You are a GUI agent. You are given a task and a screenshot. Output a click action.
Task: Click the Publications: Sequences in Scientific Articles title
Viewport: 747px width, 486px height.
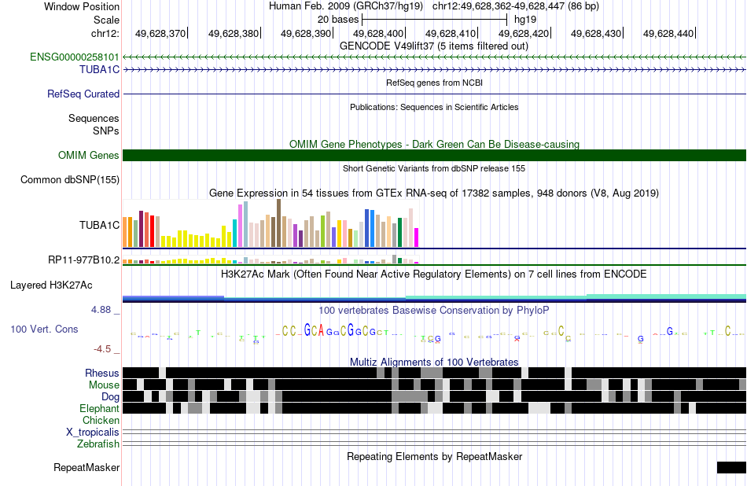pyautogui.click(x=434, y=107)
